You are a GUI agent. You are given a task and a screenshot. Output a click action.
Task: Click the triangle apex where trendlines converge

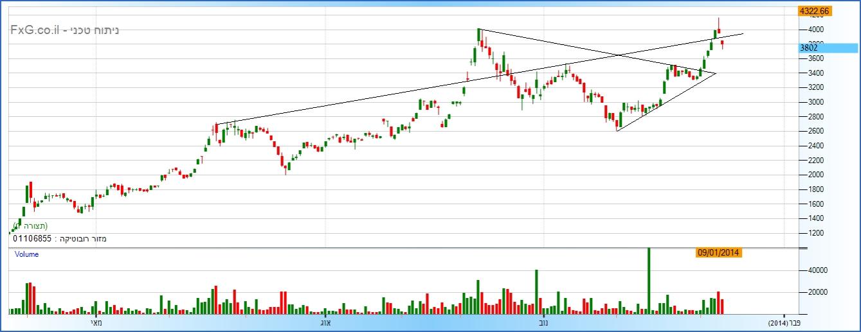tap(716, 73)
